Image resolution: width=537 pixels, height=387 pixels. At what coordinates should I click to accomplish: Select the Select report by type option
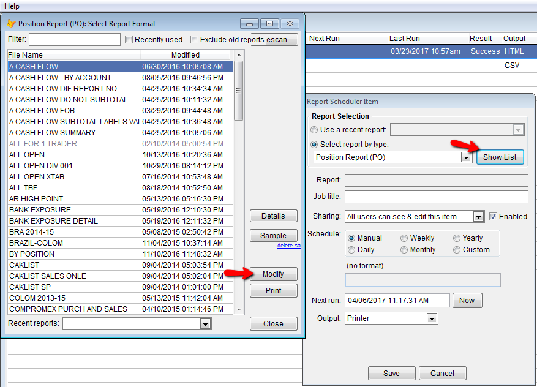click(x=314, y=145)
